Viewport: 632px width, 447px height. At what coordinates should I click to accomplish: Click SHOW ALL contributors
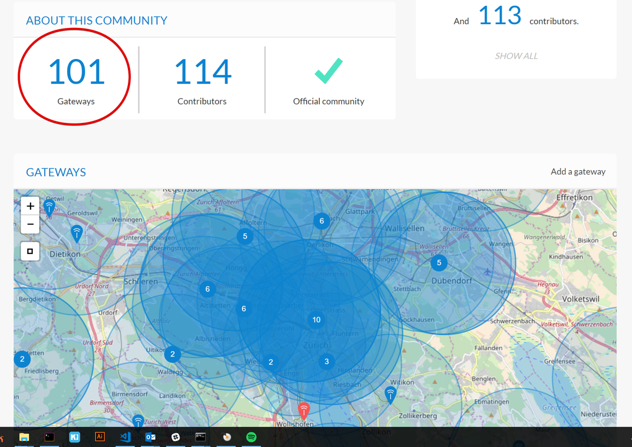pos(516,56)
